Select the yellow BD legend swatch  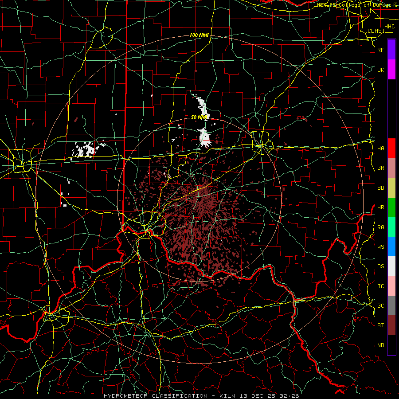(391, 188)
